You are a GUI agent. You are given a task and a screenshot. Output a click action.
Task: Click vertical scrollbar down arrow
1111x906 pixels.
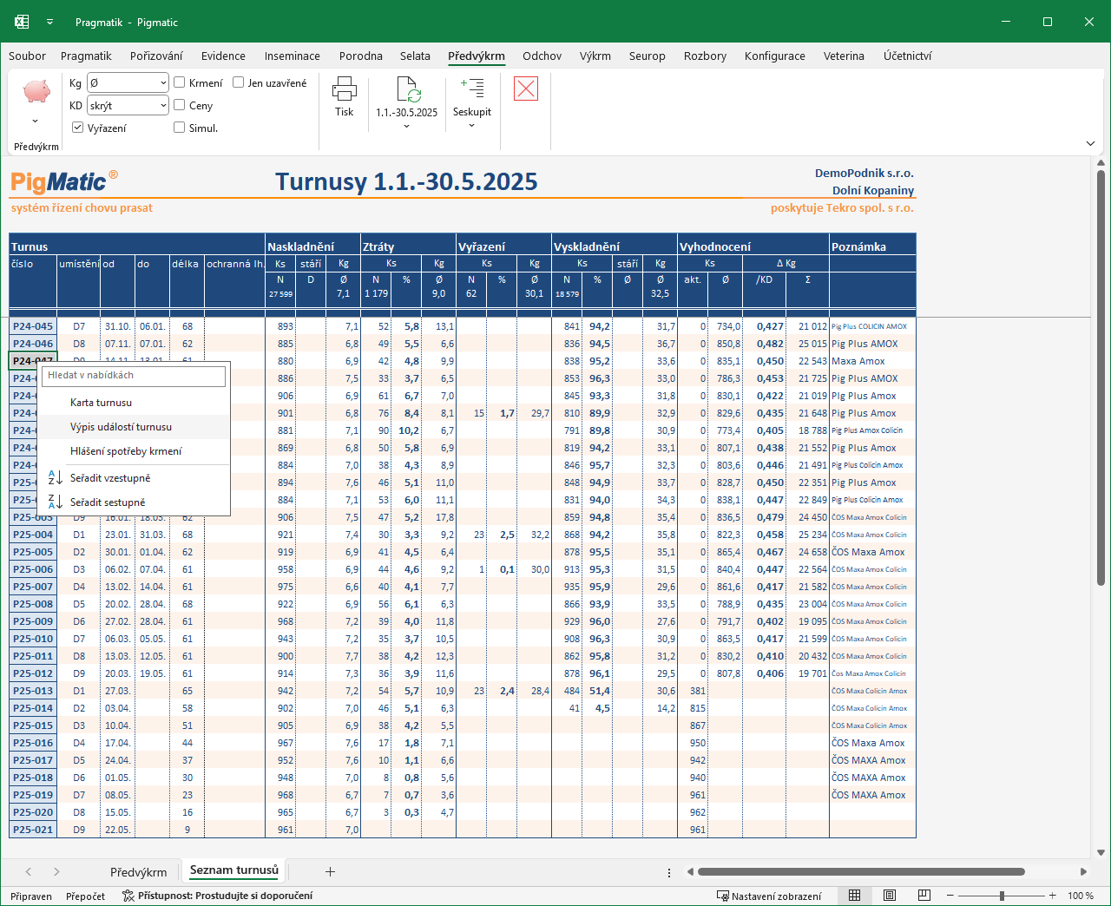(1101, 852)
